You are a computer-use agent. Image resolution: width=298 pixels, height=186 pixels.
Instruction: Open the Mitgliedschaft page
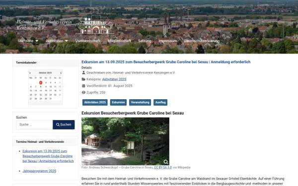pyautogui.click(x=119, y=41)
